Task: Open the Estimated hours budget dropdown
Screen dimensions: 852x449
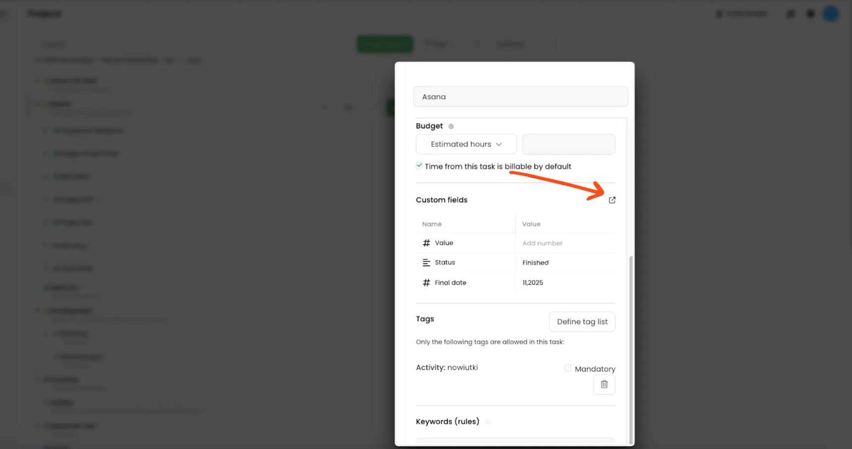Action: [x=466, y=144]
